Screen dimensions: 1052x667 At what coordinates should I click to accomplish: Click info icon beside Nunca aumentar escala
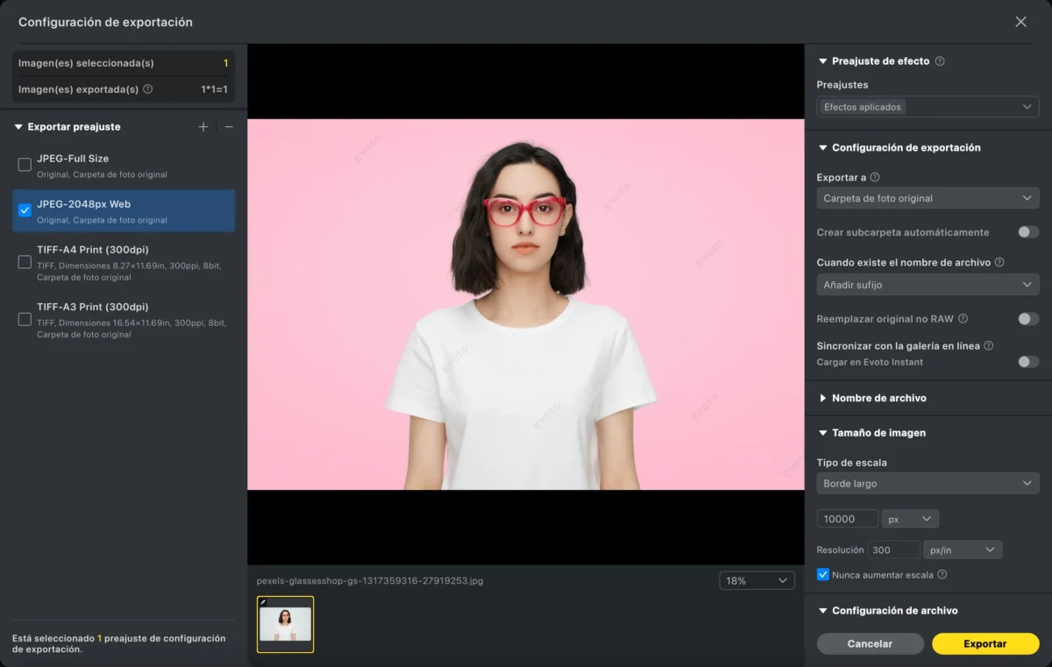[942, 575]
